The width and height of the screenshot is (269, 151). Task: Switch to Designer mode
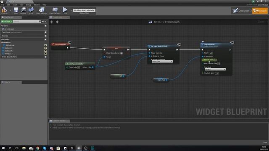coord(241,11)
